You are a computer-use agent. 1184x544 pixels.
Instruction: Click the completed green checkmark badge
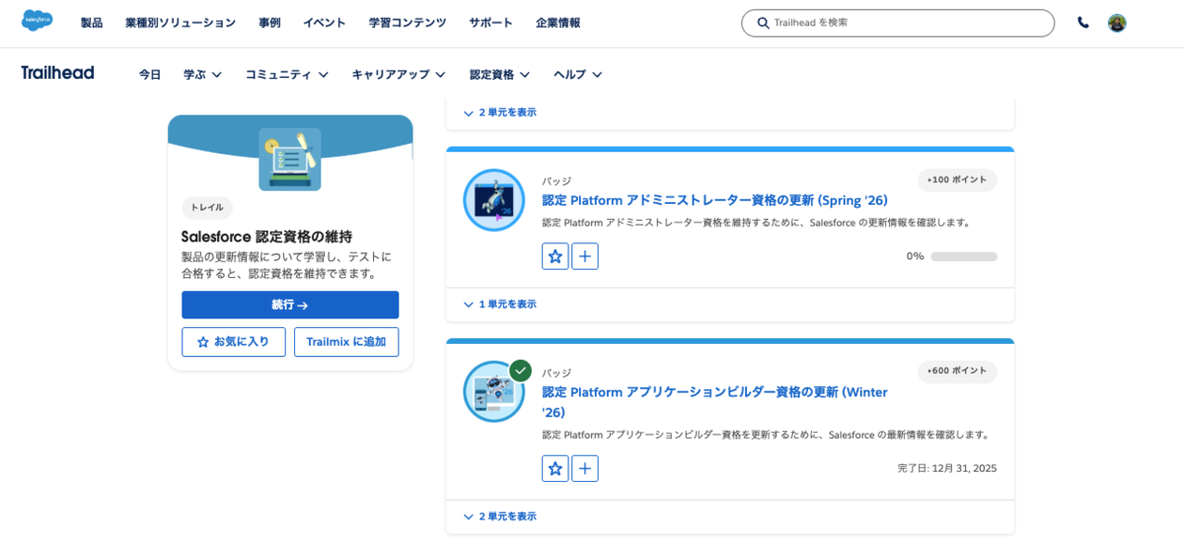coord(521,371)
